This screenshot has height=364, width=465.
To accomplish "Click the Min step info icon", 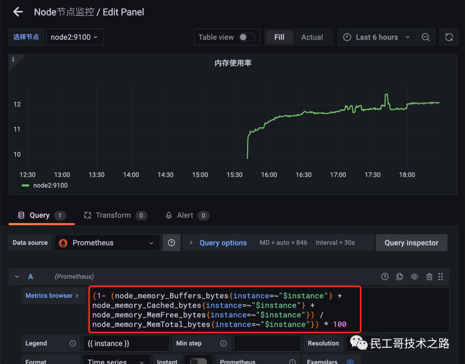I will coord(223,343).
